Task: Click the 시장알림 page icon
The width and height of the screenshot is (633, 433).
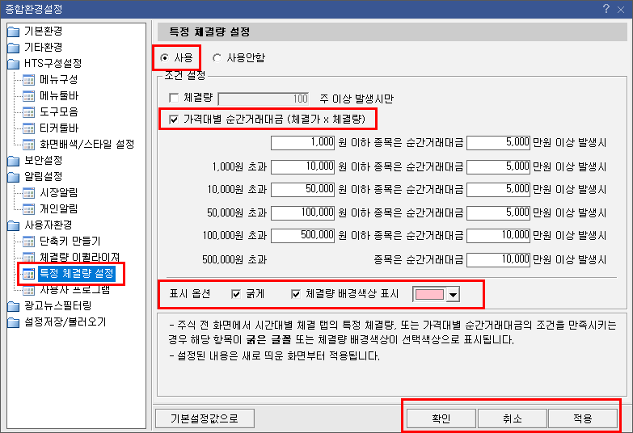Action: point(28,193)
